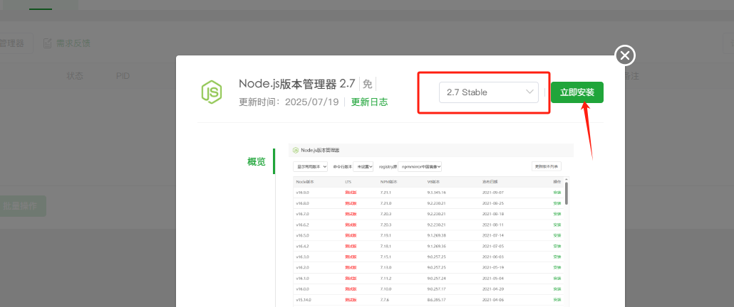The image size is (734, 307).
Task: Open 显示常用版本 dropdown in the preview
Action: (310, 166)
